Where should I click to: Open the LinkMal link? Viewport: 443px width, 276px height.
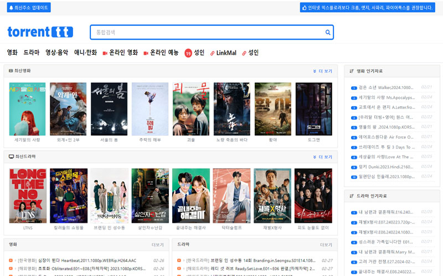click(x=226, y=52)
